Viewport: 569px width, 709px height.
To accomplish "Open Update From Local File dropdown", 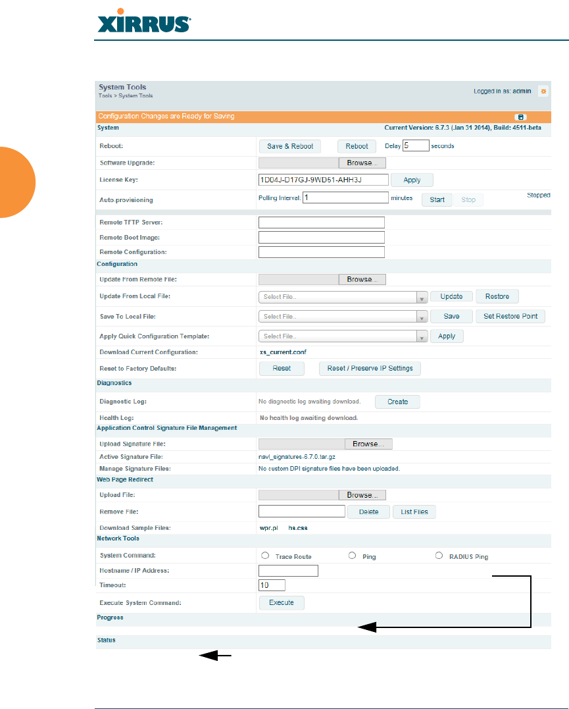I will pos(343,297).
